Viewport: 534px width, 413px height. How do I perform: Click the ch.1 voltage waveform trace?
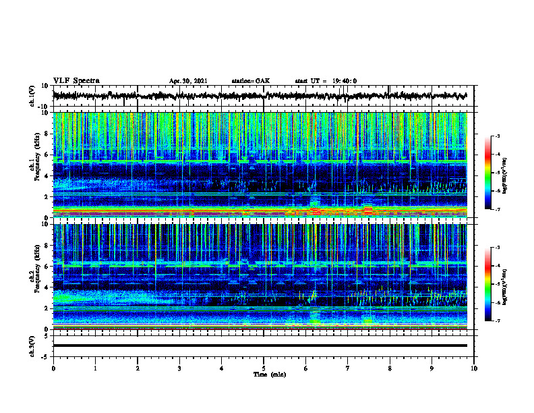coord(260,96)
